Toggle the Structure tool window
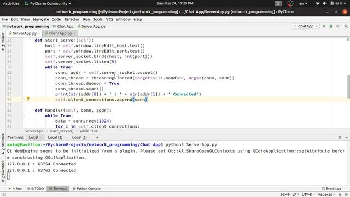This screenshot has width=350, height=197. click(x=3, y=143)
